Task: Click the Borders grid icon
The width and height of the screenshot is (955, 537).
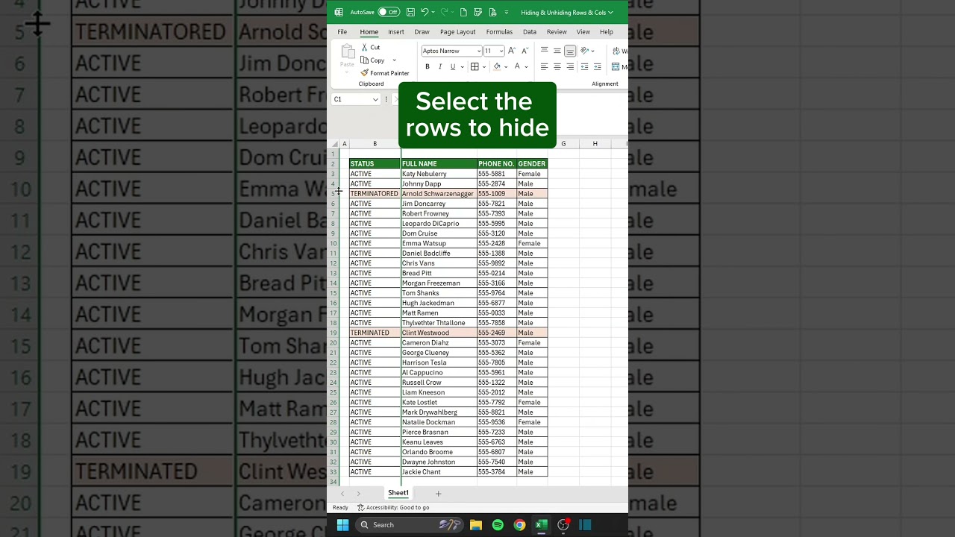Action: point(475,66)
